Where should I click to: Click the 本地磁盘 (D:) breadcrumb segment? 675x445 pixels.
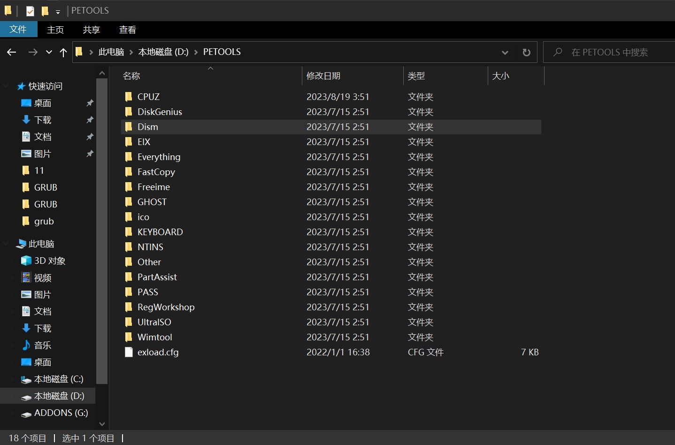163,52
